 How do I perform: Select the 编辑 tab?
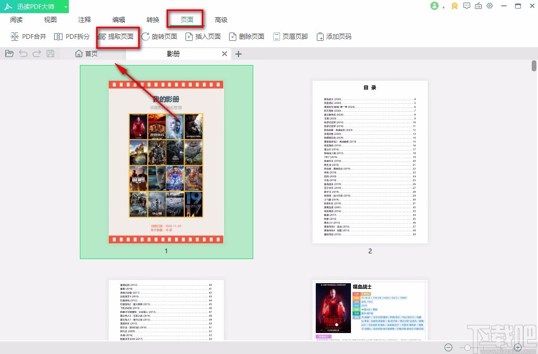point(119,20)
